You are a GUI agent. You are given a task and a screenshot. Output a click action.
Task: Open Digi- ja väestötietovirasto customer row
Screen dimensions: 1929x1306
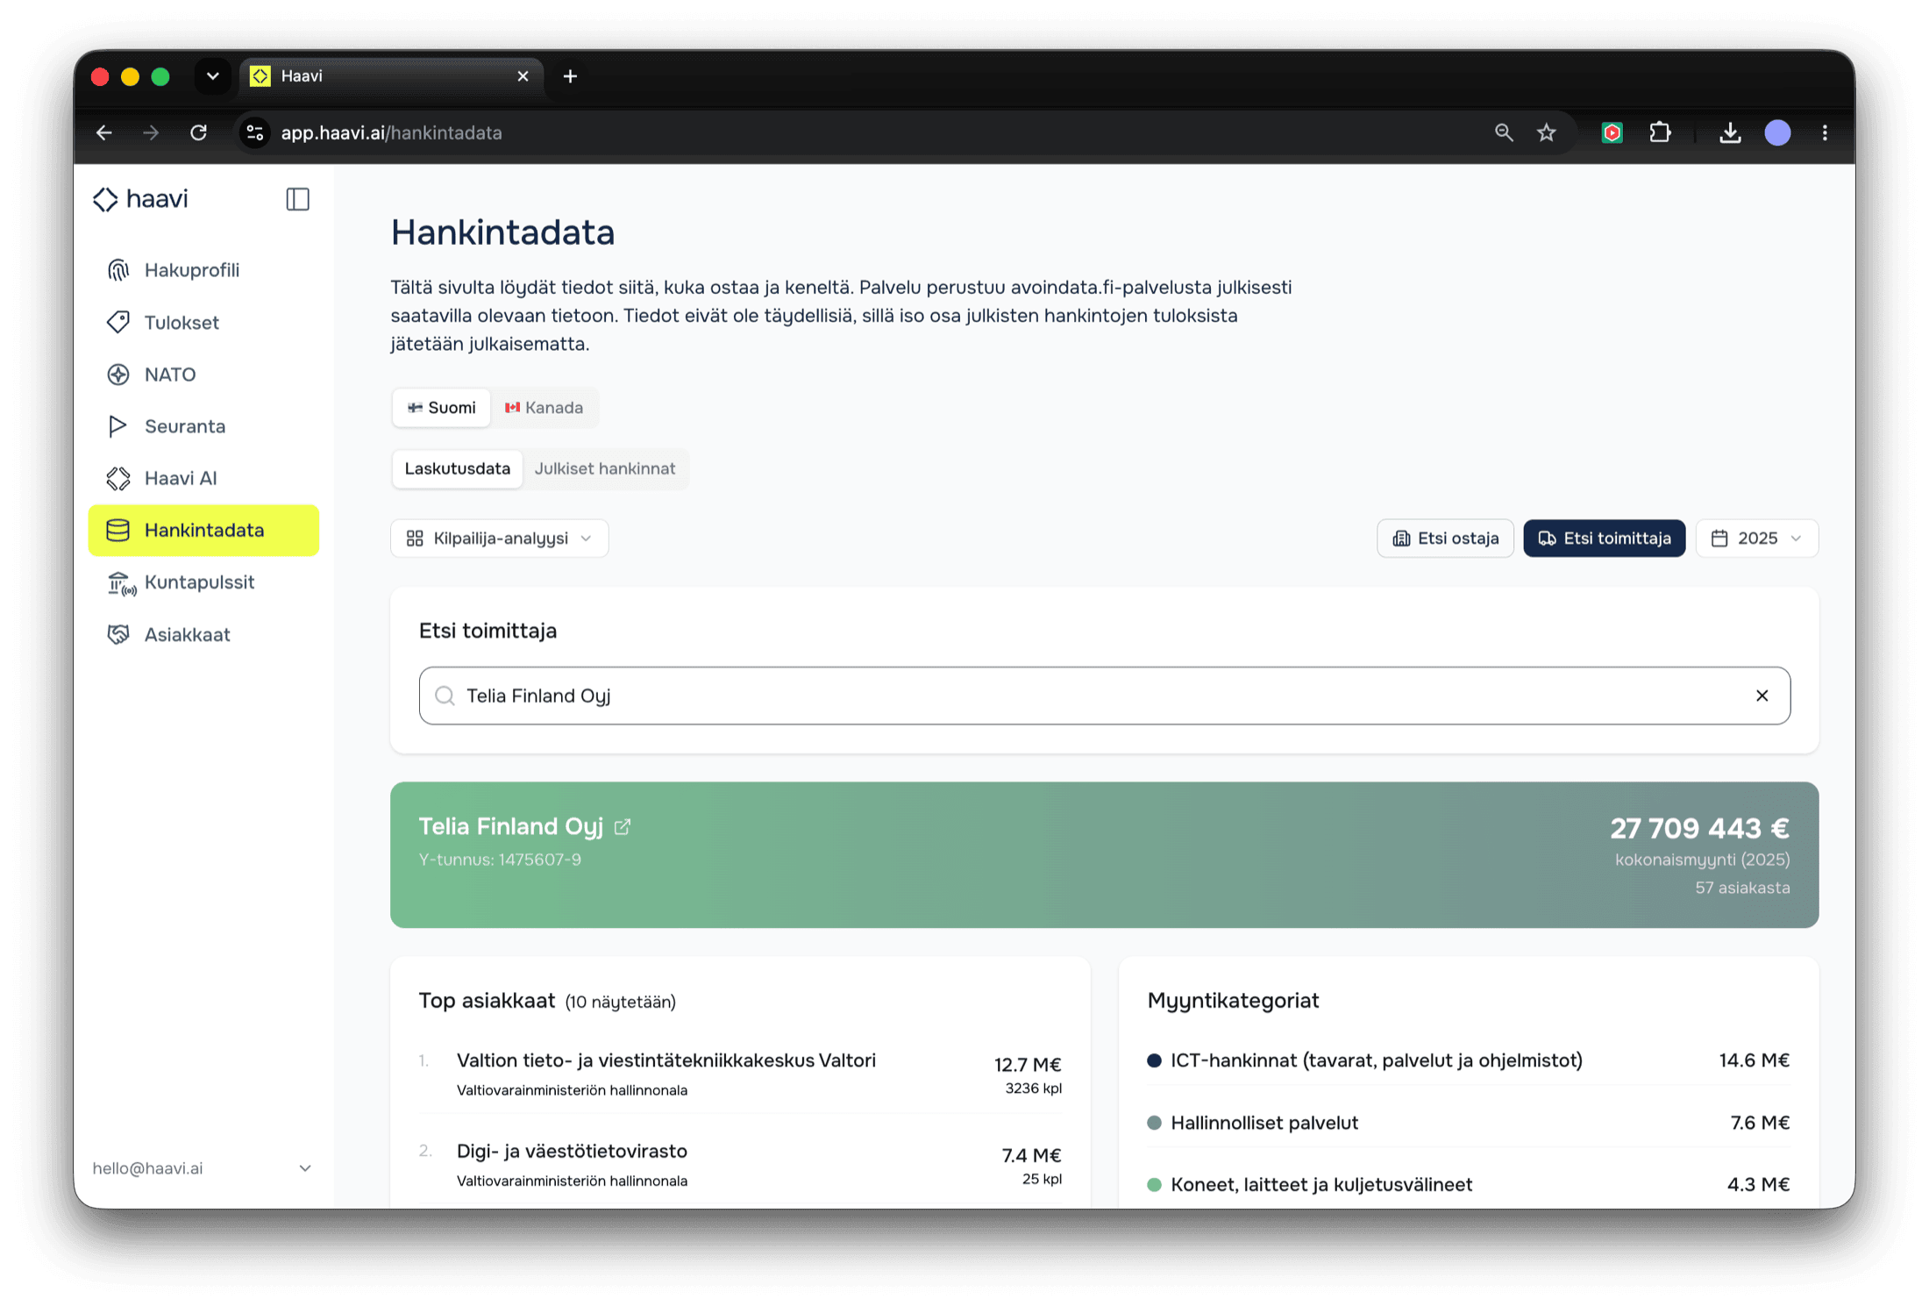click(740, 1164)
